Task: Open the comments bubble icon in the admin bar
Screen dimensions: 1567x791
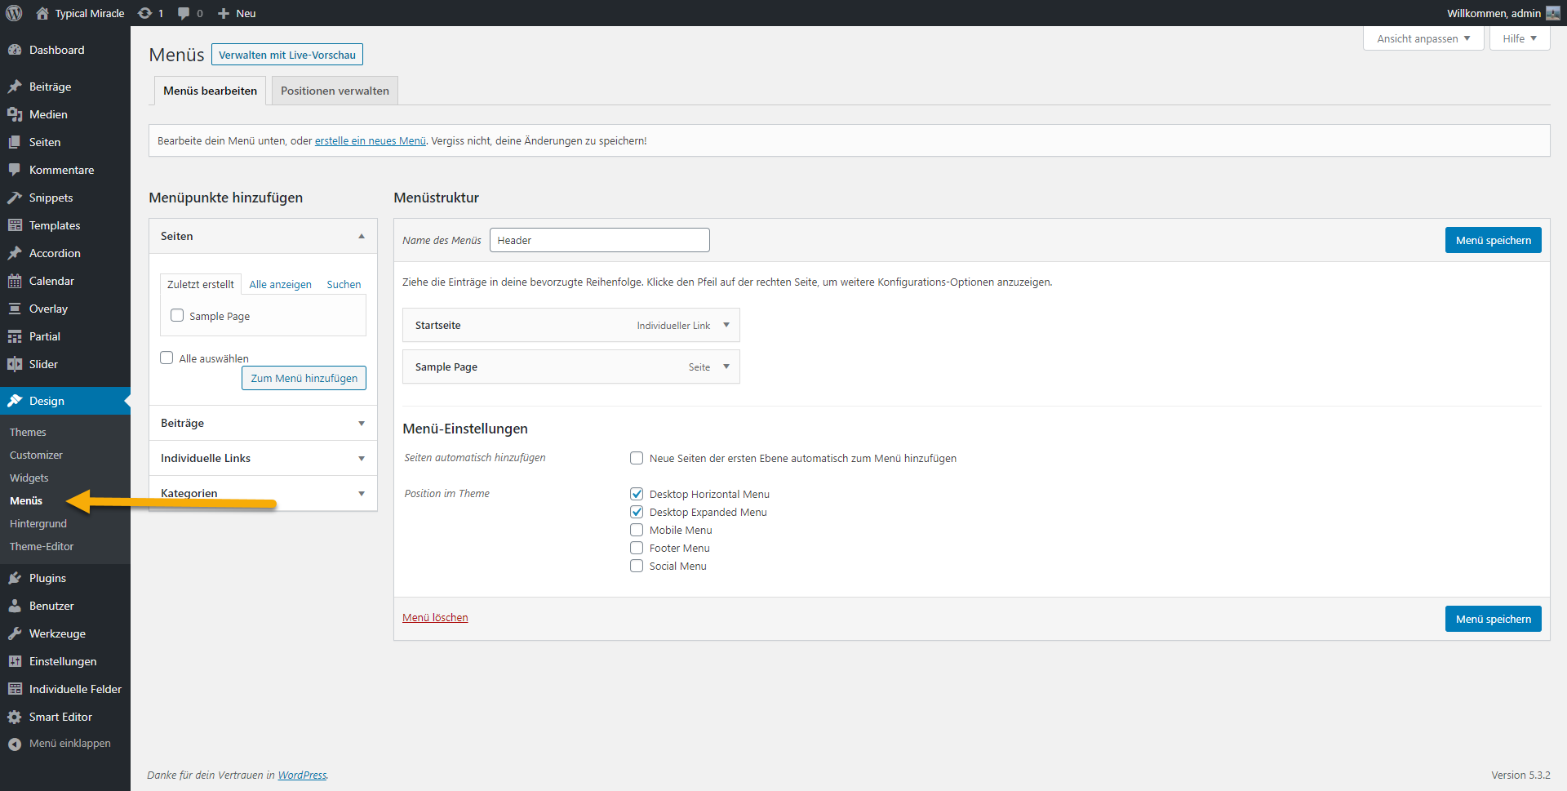Action: 184,13
